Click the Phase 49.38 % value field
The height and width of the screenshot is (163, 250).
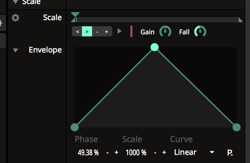(x=88, y=153)
